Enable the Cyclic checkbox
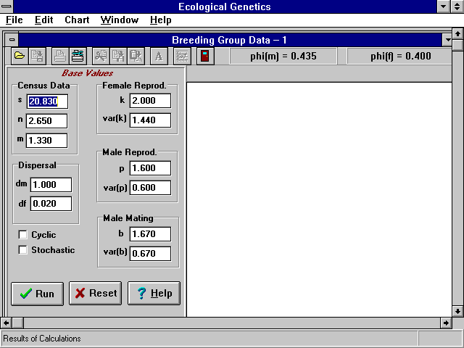The height and width of the screenshot is (348, 464). 23,235
